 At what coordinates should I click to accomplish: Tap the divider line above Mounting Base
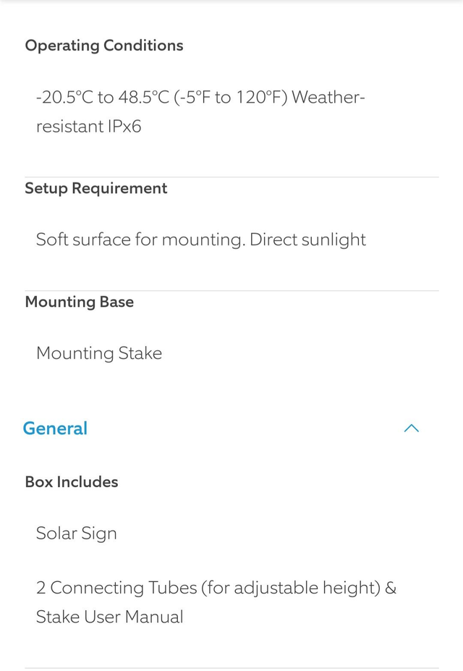pos(231,291)
